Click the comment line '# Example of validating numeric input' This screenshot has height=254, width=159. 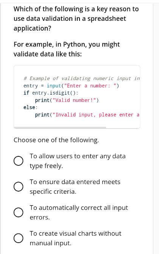pos(81,78)
